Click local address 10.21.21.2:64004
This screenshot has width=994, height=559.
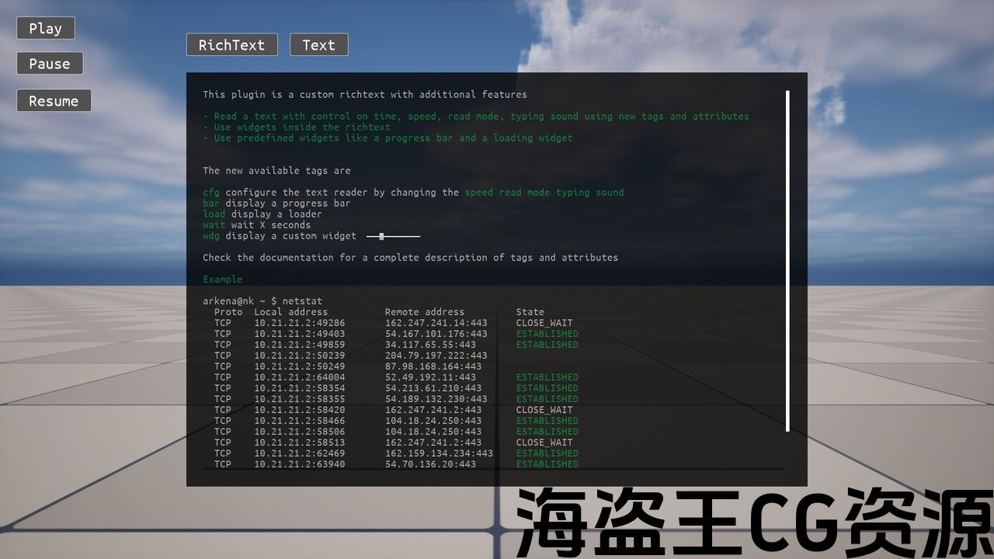point(299,377)
